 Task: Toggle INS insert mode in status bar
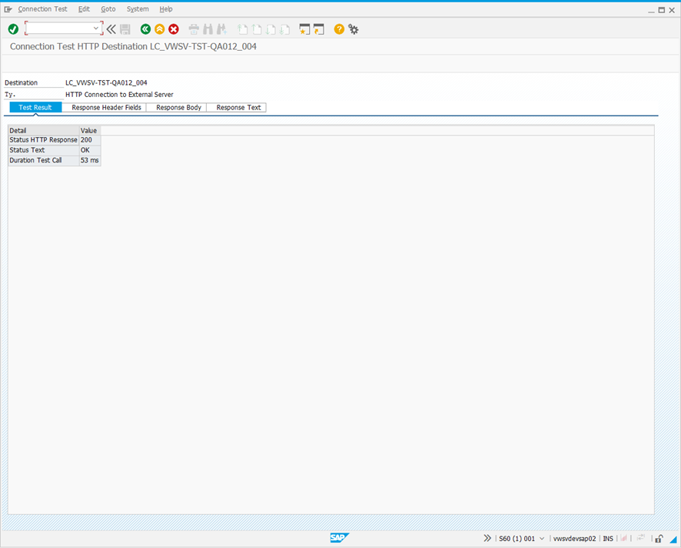point(608,539)
